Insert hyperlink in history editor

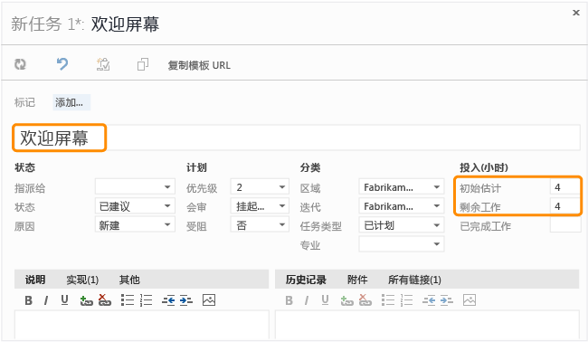(346, 300)
